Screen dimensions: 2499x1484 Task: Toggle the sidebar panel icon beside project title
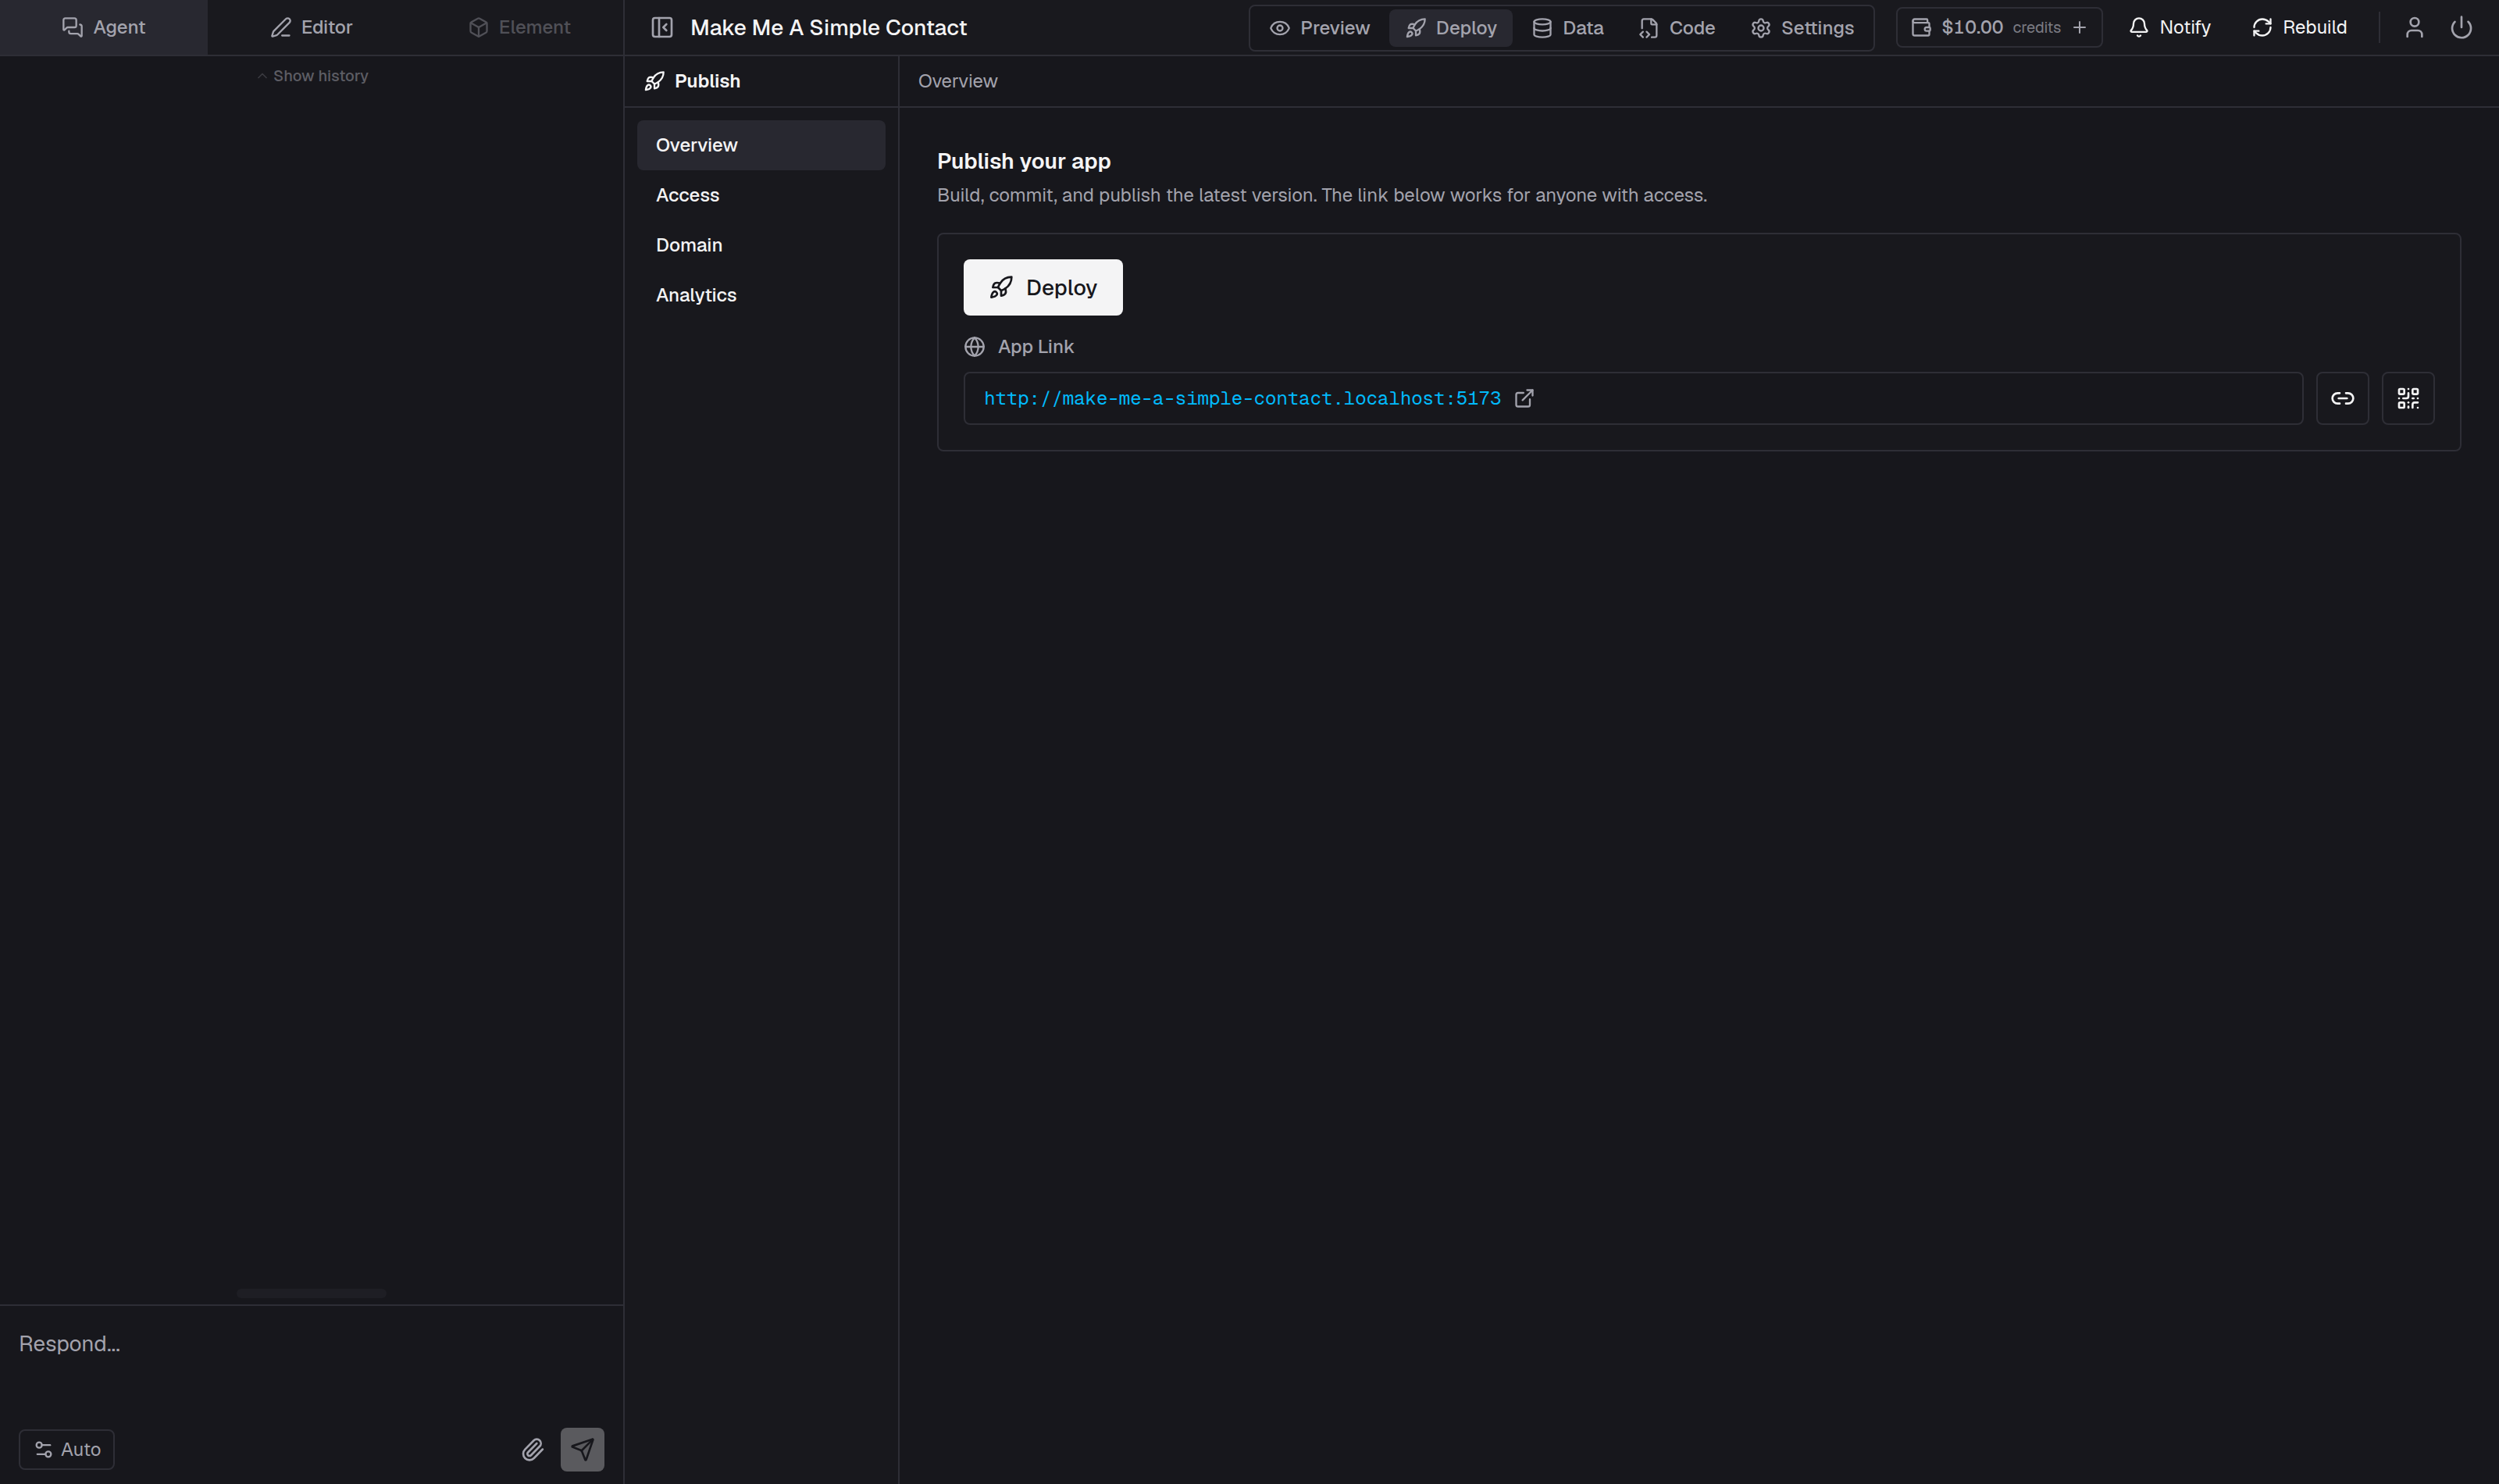(x=661, y=27)
